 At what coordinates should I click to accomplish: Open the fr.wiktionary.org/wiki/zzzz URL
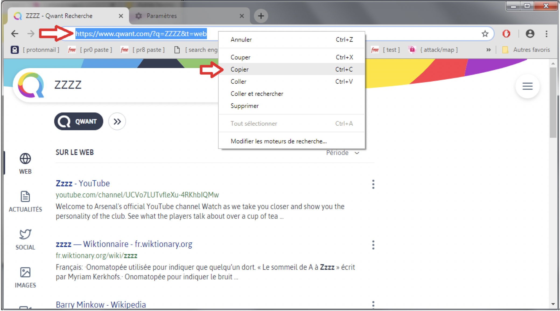click(x=96, y=256)
